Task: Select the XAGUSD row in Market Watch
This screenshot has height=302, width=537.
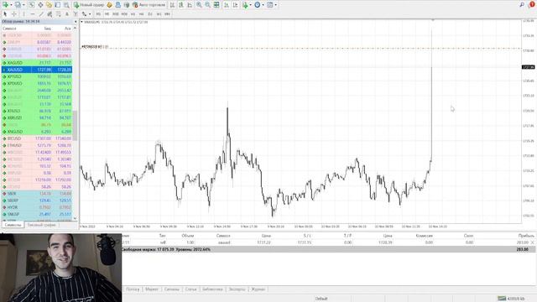Action: tap(37, 63)
